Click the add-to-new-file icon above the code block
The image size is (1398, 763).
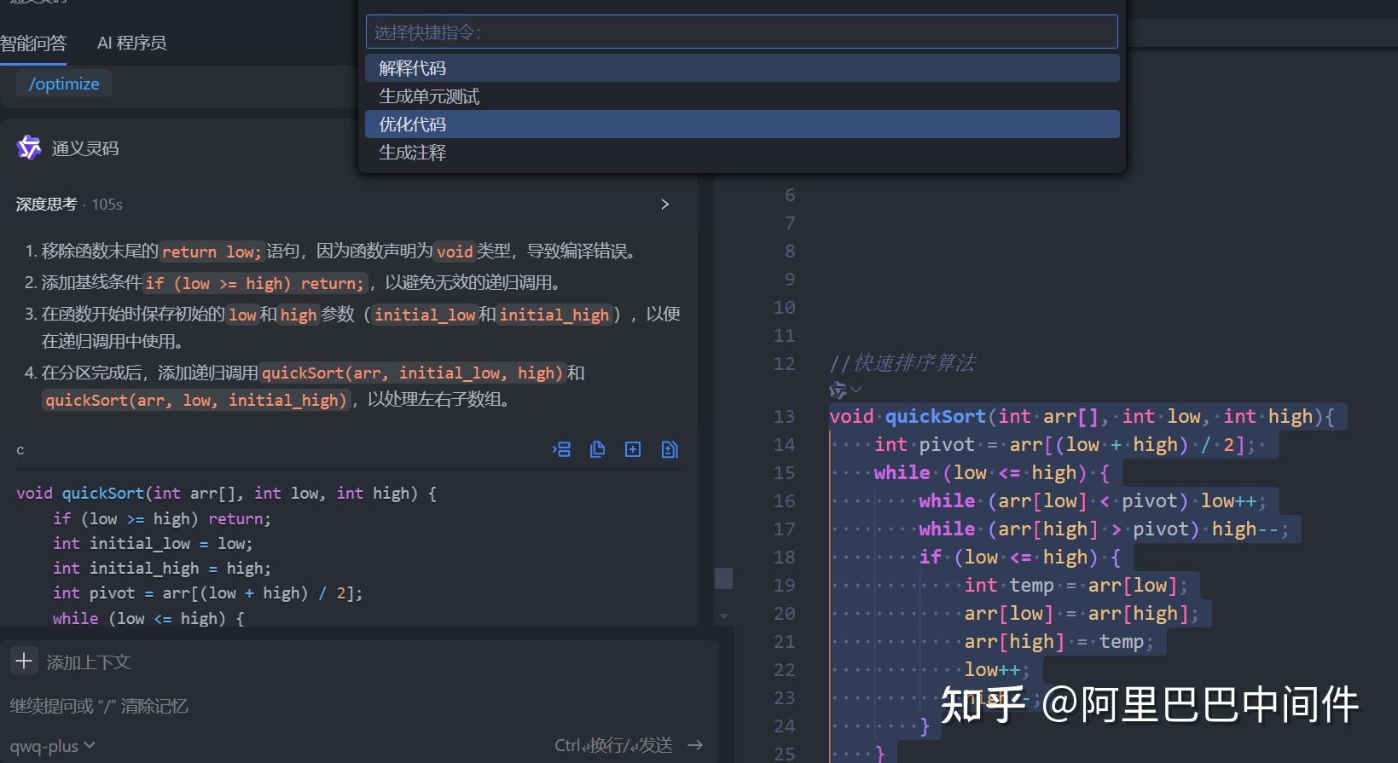(633, 449)
